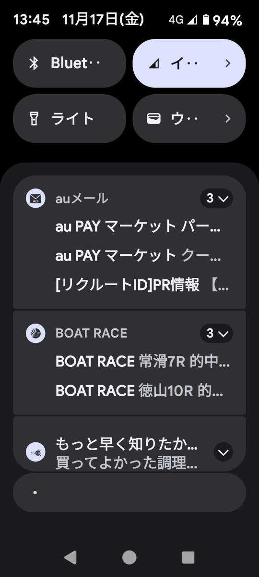Toggle the Bluetooth quick settings tile
This screenshot has width=259, height=577.
click(x=70, y=63)
